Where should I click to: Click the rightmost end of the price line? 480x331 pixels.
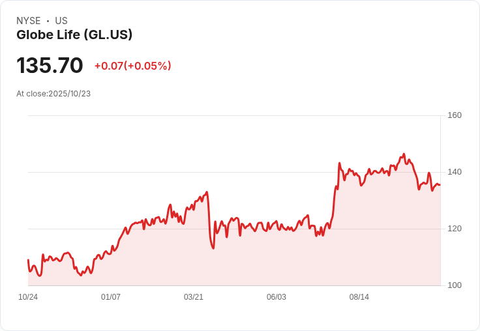pyautogui.click(x=440, y=185)
